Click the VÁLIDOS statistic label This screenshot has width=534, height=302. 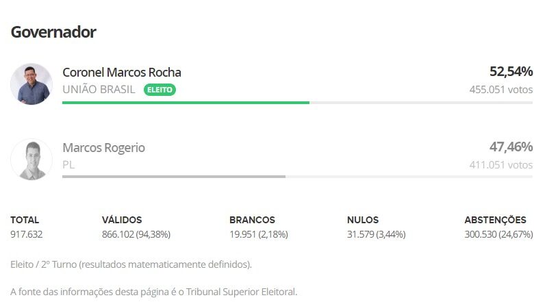coord(122,220)
